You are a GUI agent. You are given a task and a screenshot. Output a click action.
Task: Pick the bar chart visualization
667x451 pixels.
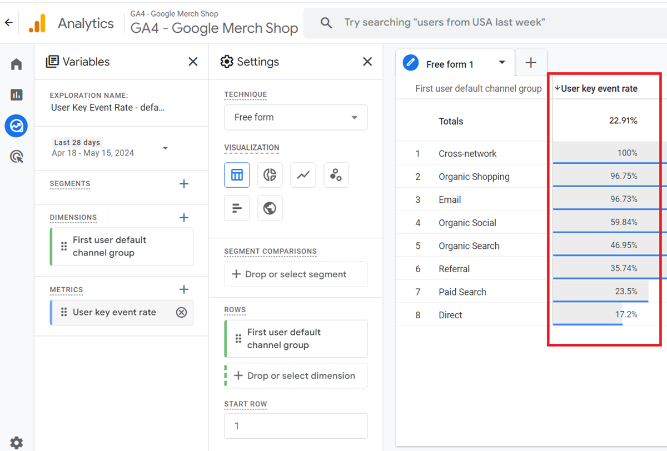coord(237,208)
